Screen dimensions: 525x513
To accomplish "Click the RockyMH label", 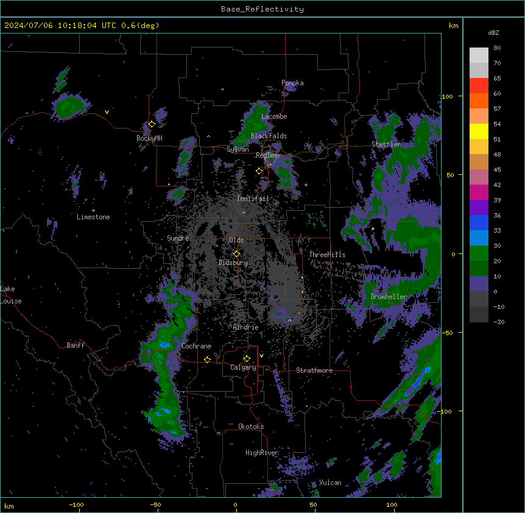I will tap(149, 138).
